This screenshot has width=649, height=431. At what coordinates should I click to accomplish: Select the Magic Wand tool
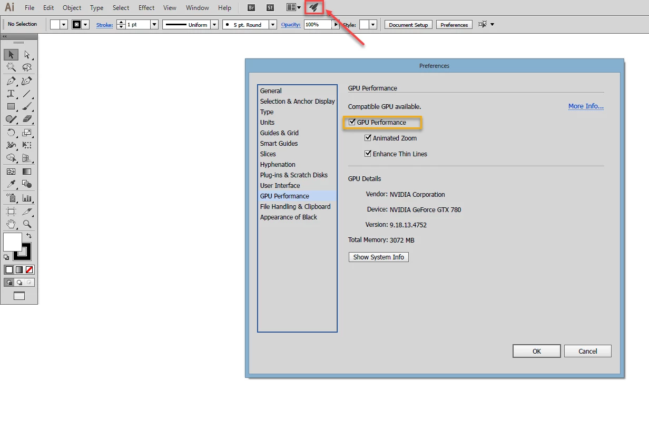[11, 67]
